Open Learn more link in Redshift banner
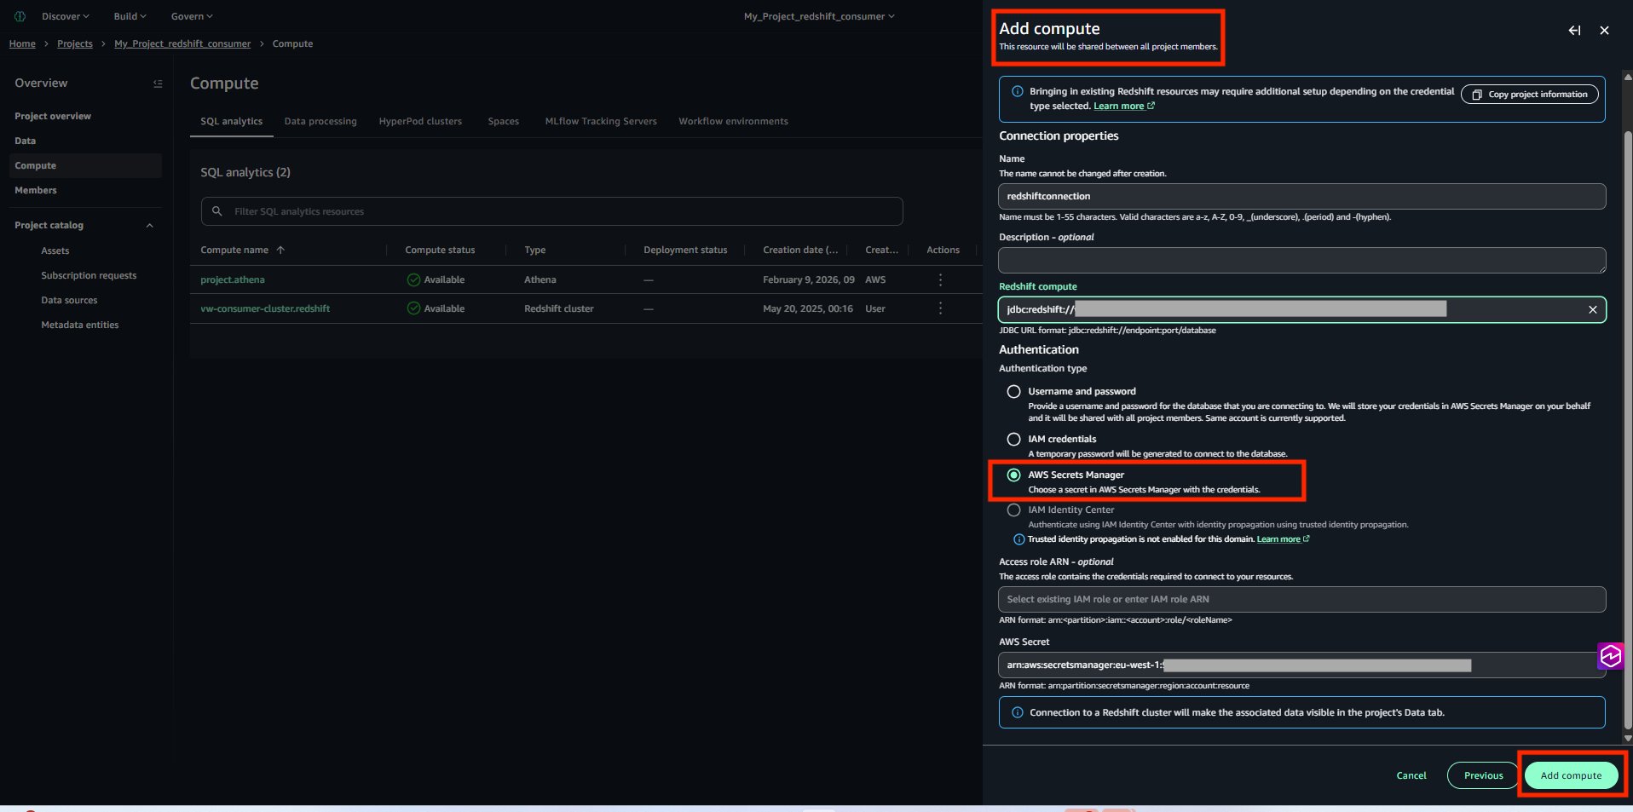 [1124, 107]
